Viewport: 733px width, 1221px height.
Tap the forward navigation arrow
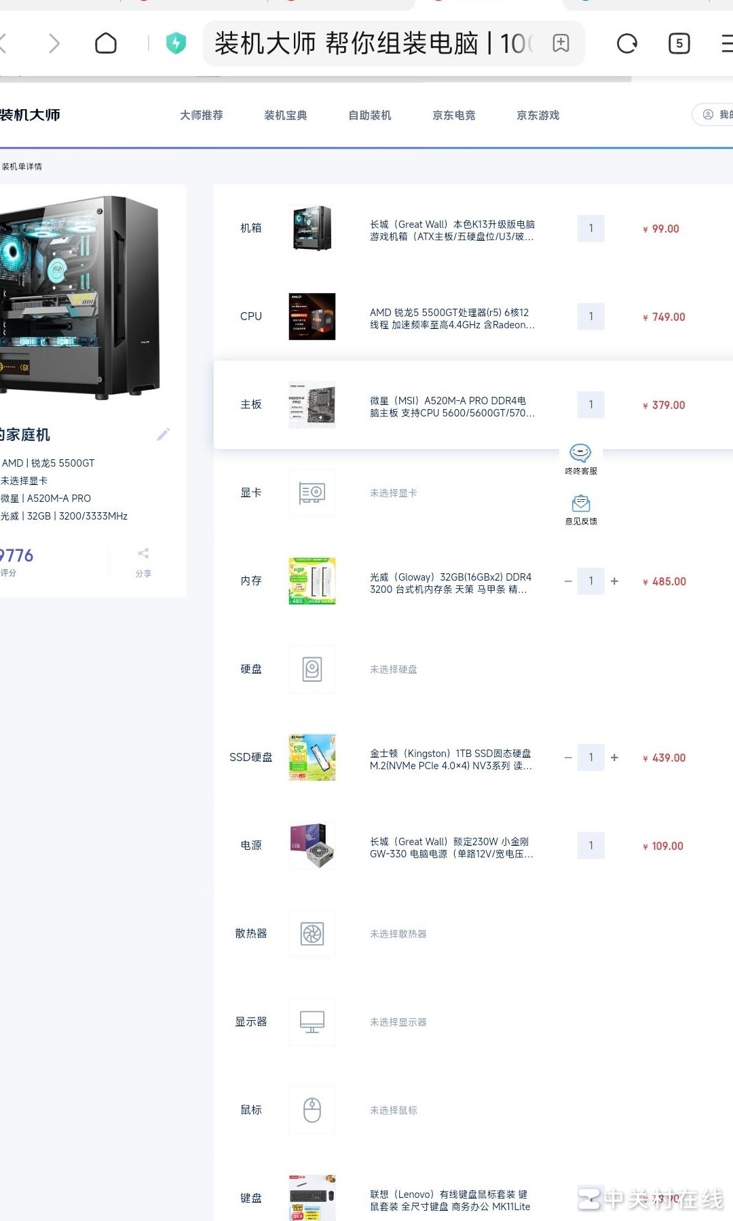point(54,43)
